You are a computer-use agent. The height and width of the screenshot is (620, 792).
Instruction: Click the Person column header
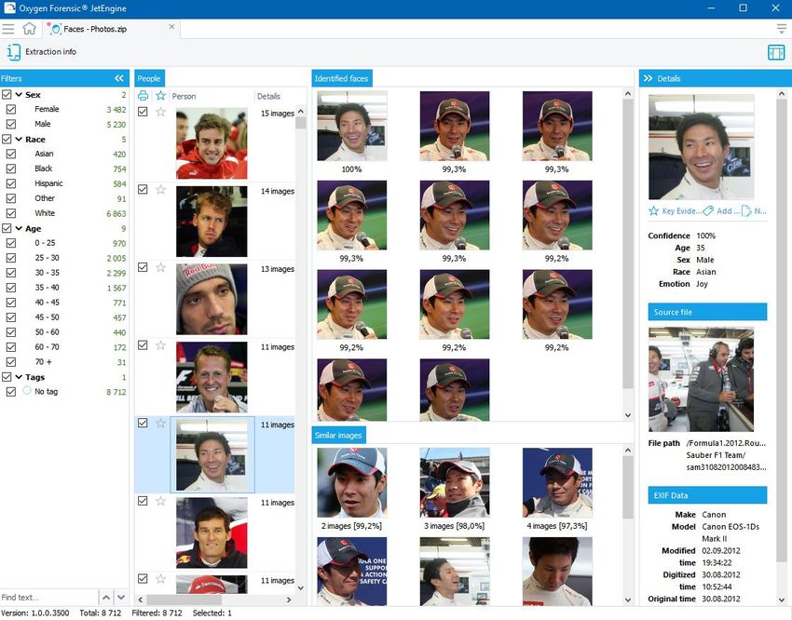pyautogui.click(x=184, y=96)
